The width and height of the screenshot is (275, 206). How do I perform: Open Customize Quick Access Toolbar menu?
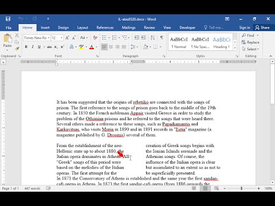tap(48, 19)
